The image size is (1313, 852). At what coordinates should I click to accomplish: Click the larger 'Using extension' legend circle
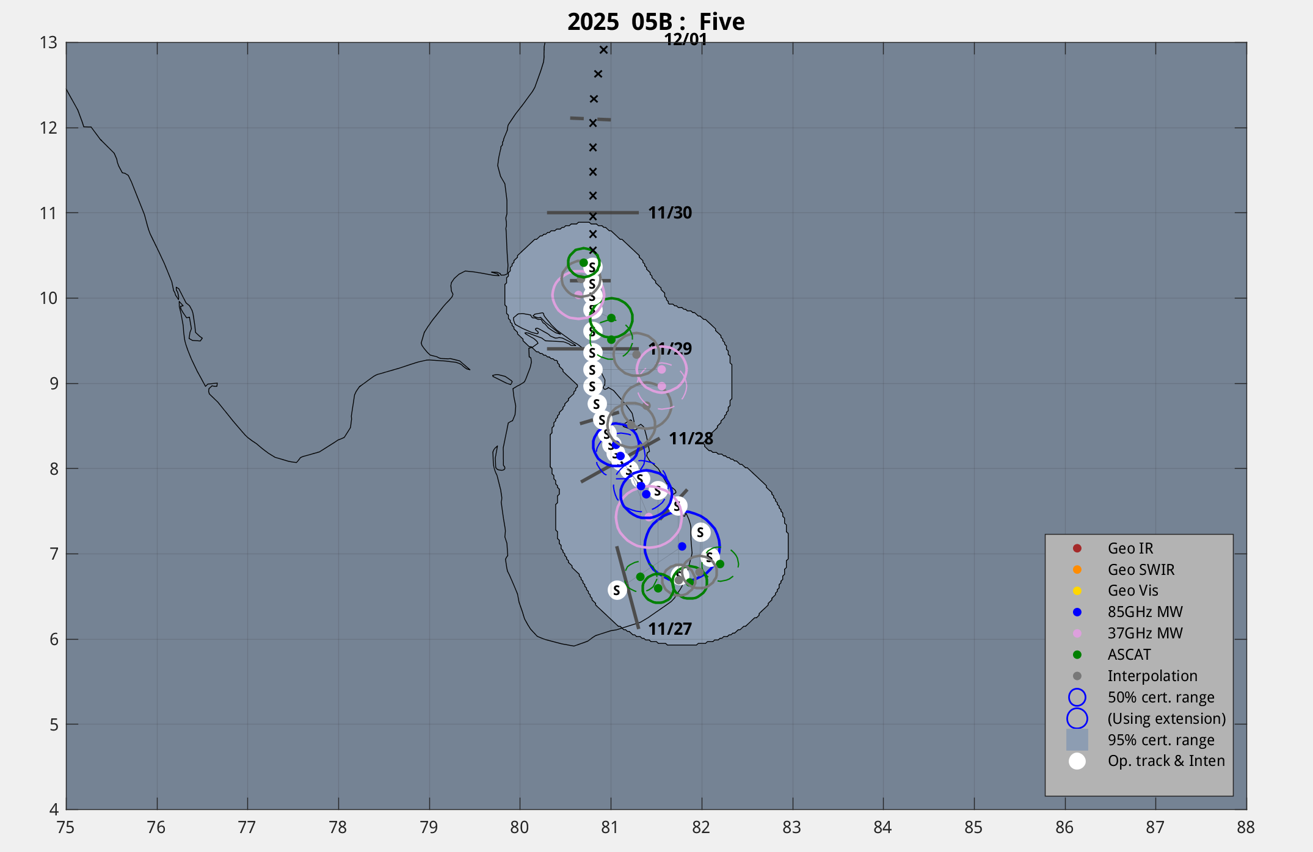pyautogui.click(x=1077, y=718)
